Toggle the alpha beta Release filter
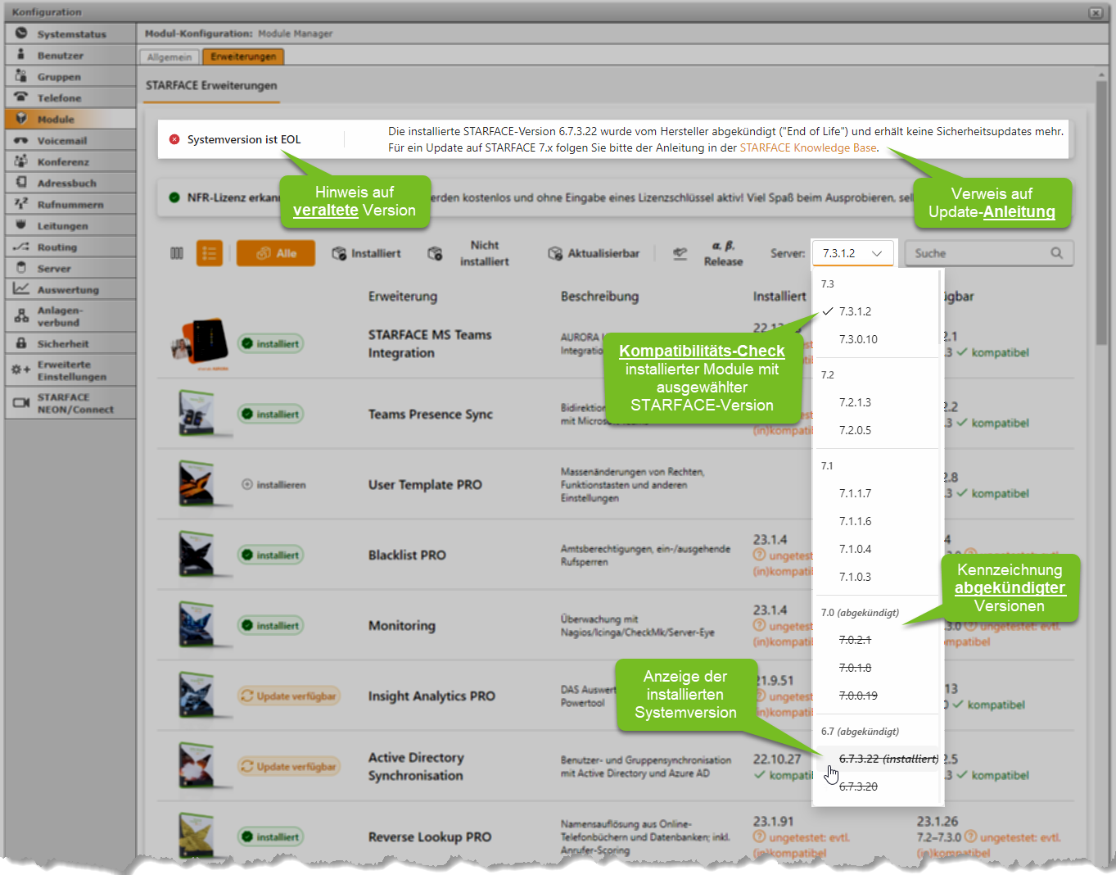 point(723,253)
